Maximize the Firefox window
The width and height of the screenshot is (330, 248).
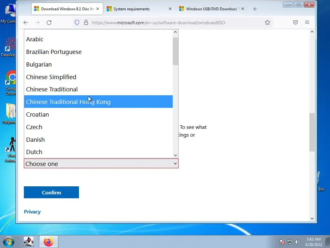298,5
